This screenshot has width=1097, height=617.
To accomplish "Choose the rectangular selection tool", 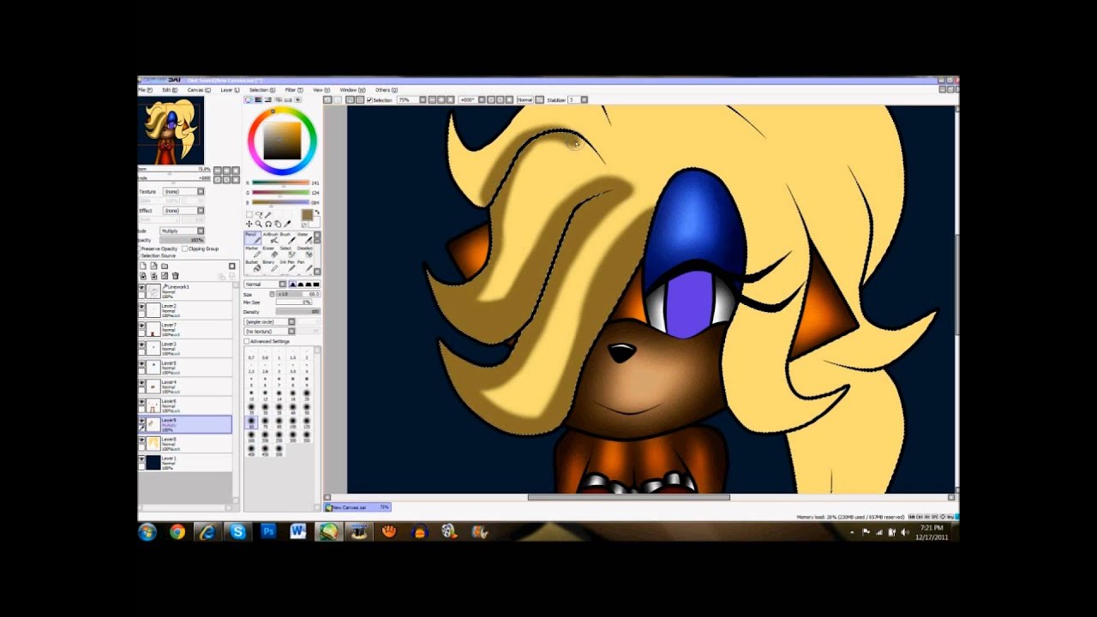I will pos(249,214).
